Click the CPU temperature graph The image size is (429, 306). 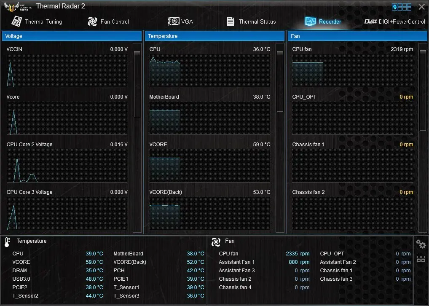[210, 71]
